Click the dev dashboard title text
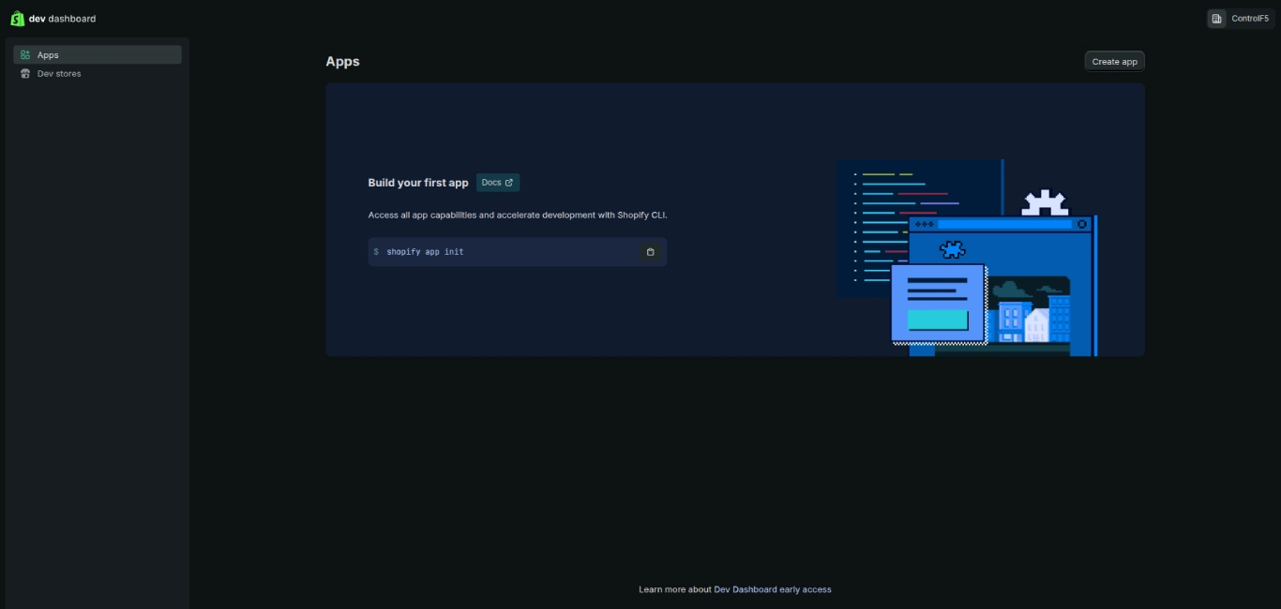The height and width of the screenshot is (609, 1281). click(x=62, y=19)
